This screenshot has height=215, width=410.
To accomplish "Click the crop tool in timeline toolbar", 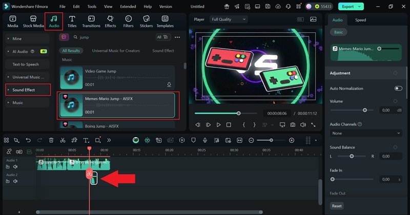I will click(98, 140).
